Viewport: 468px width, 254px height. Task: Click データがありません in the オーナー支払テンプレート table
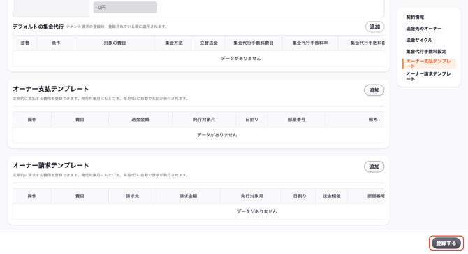217,135
